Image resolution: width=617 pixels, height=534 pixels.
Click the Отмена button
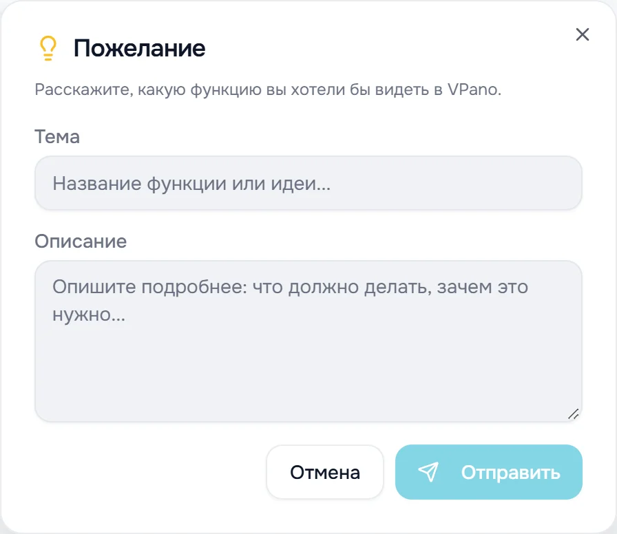(324, 472)
